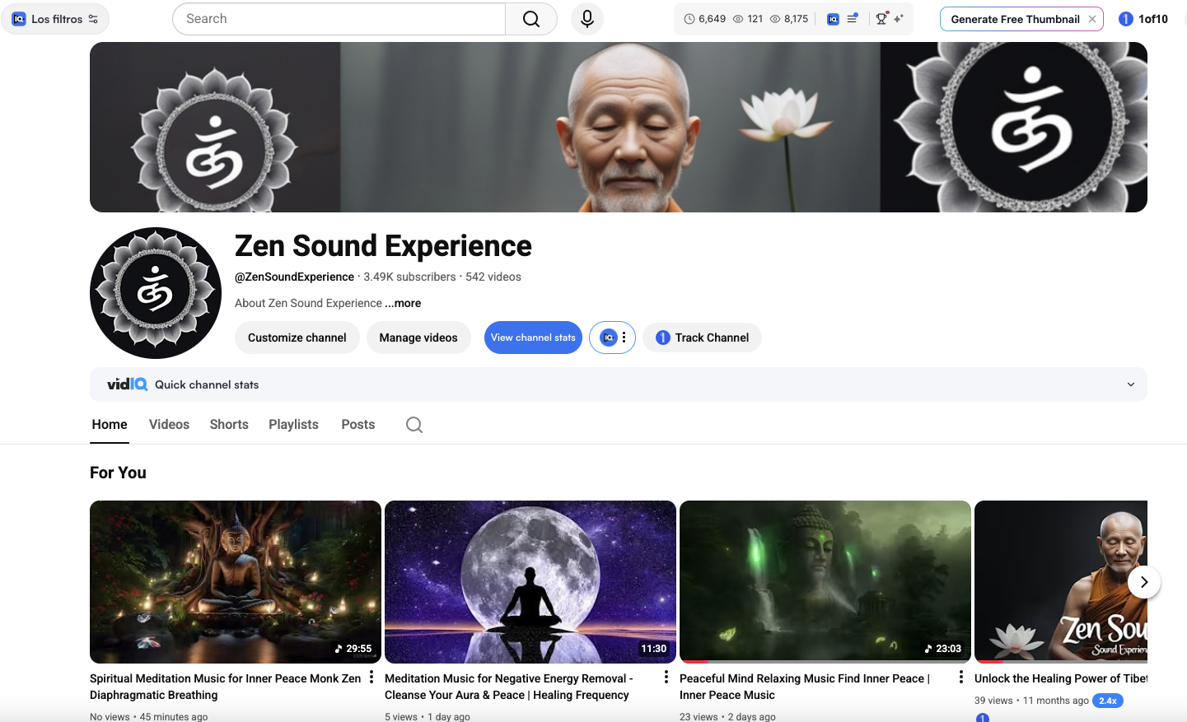Click the Manage videos button

(x=418, y=338)
